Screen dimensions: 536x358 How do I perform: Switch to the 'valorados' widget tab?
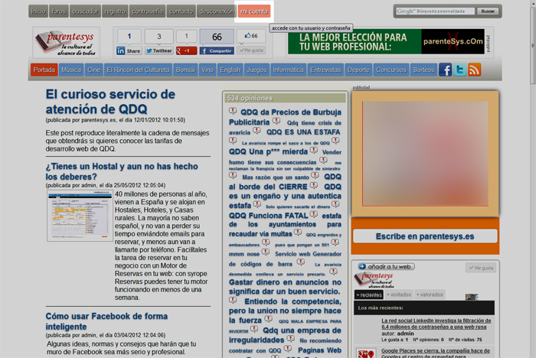click(430, 295)
